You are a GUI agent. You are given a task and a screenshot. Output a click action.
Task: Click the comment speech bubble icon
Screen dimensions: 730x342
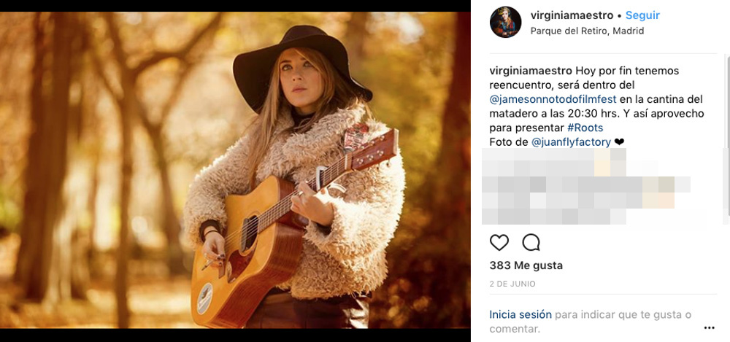point(531,242)
